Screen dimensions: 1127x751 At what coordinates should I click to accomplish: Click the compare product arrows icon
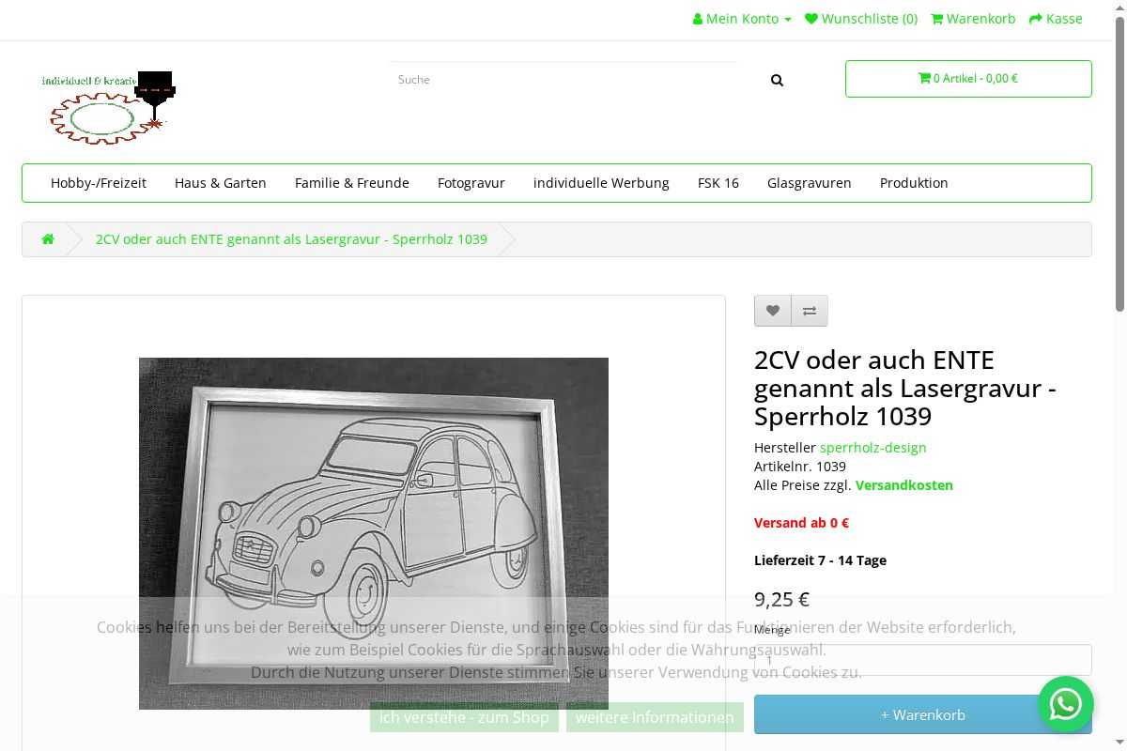coord(810,311)
